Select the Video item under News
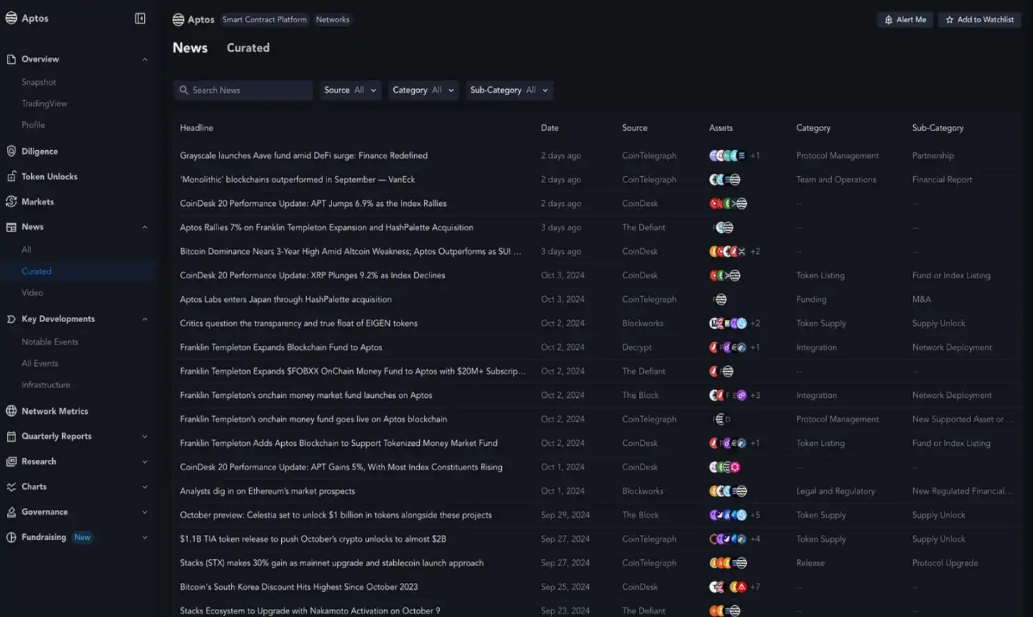Image resolution: width=1033 pixels, height=617 pixels. coord(32,293)
